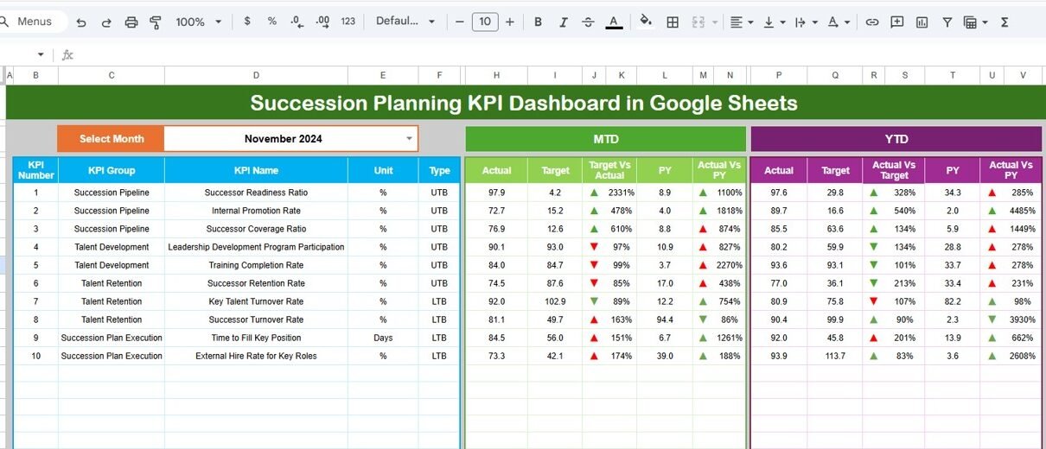Image resolution: width=1046 pixels, height=449 pixels.
Task: Select the Paint format tool
Action: [156, 22]
